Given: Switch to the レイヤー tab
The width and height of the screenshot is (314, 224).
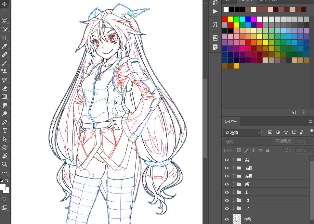Looking at the screenshot, I should (230, 122).
